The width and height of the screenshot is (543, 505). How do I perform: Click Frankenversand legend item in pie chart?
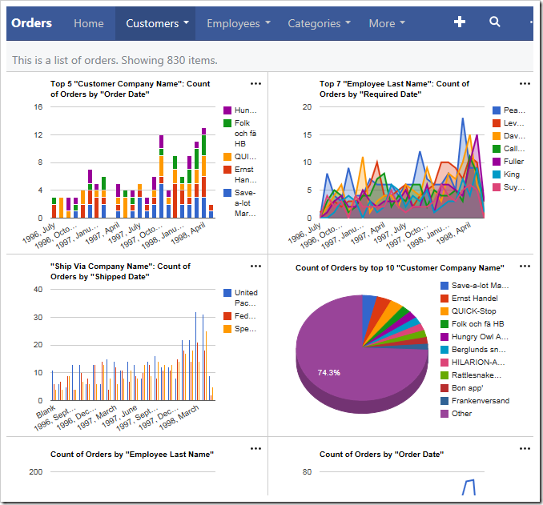475,401
